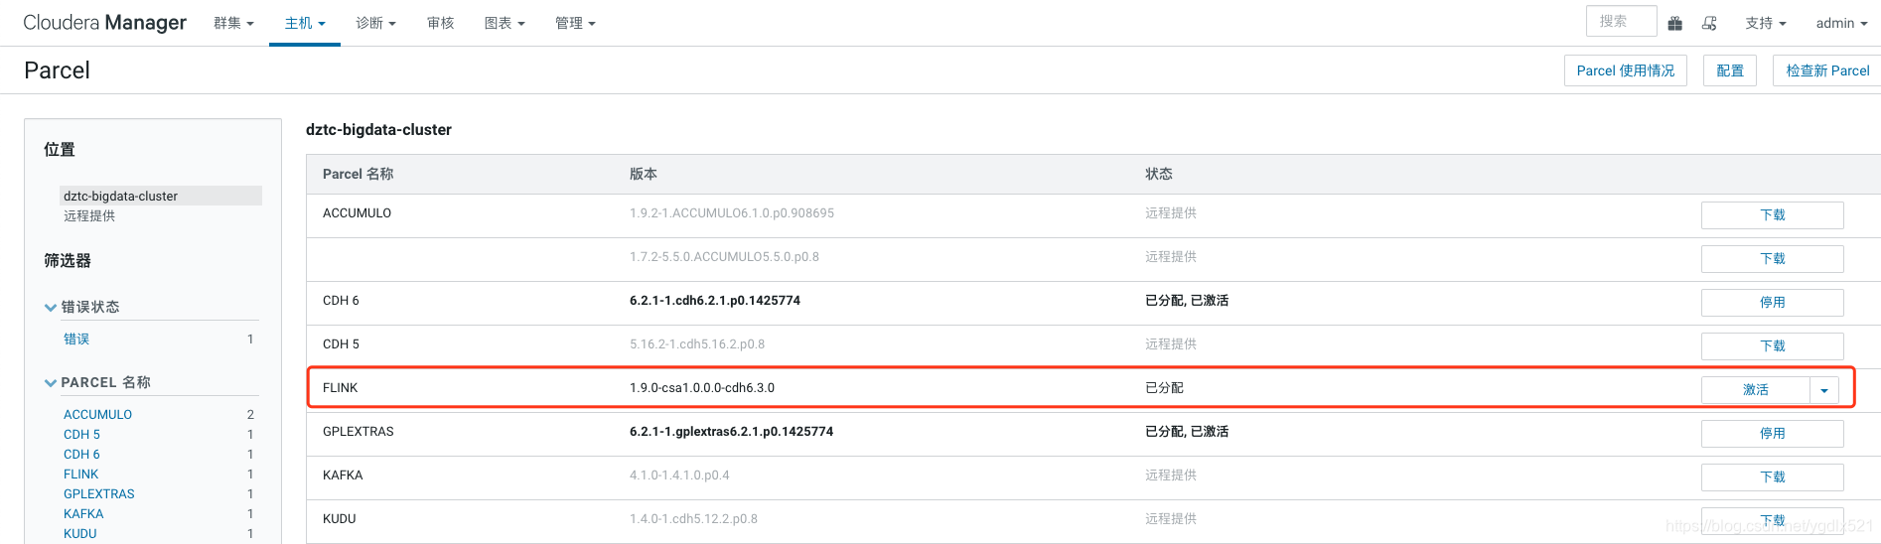Viewport: 1881px width, 544px height.
Task: Open the 支持 dropdown
Action: (1766, 23)
